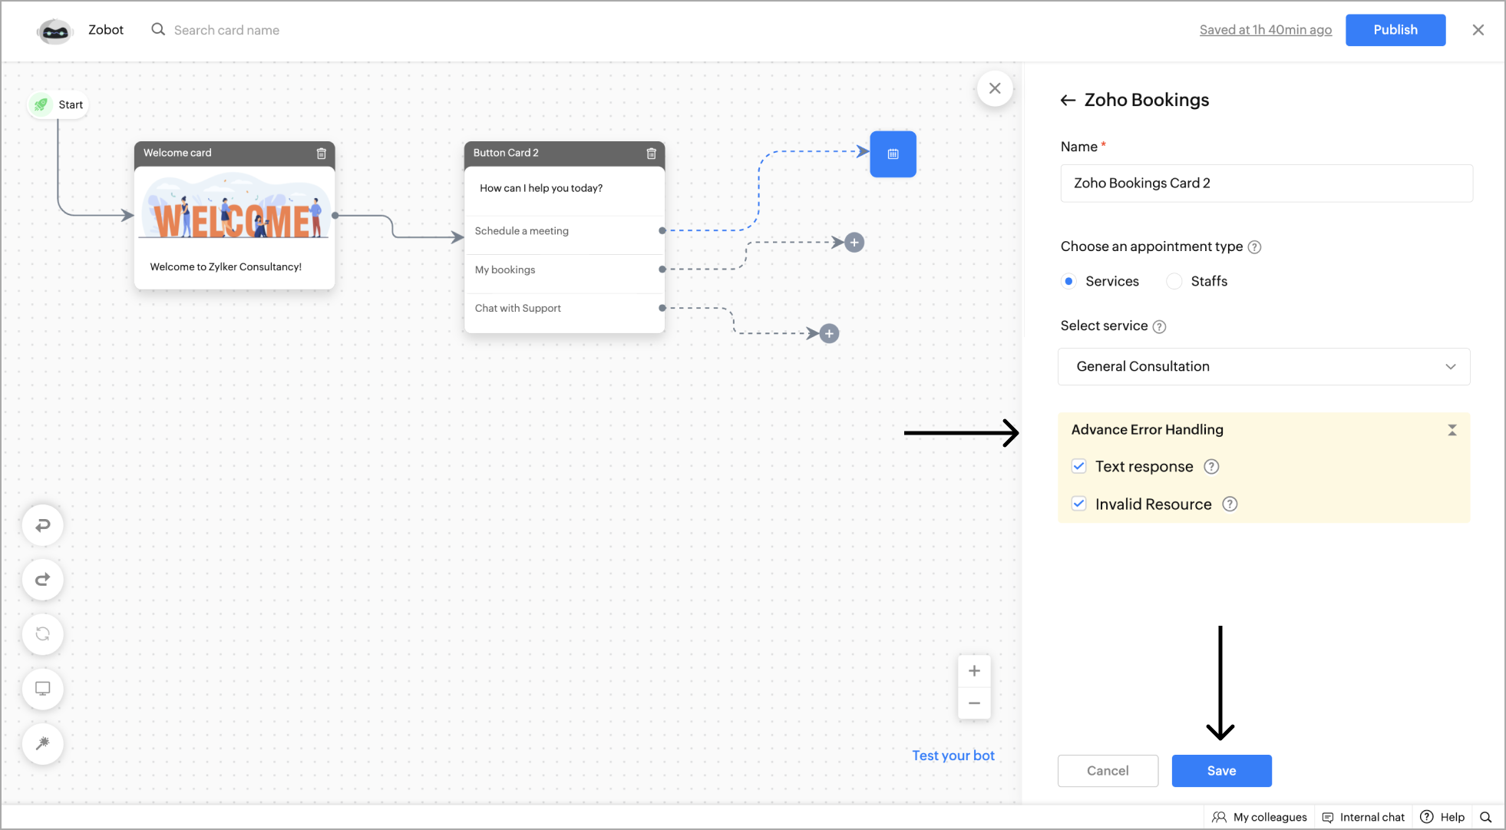Viewport: 1506px width, 830px height.
Task: Open Internal chat in the bottom bar
Action: [1363, 817]
